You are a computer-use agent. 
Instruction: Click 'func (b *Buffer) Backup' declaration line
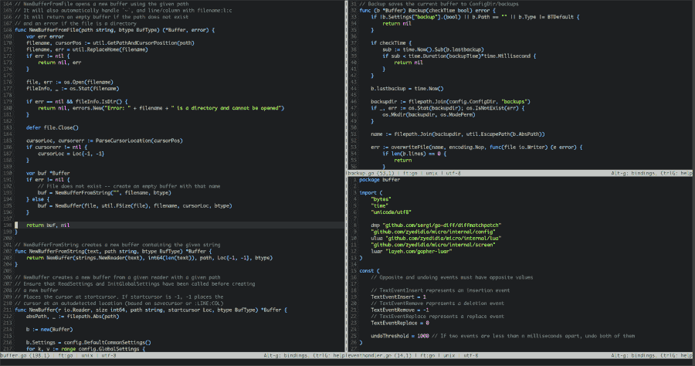(427, 11)
